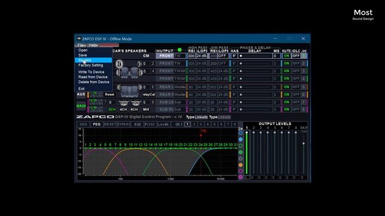Select the AUX input button
The width and height of the screenshot is (385, 216).
tap(81, 94)
